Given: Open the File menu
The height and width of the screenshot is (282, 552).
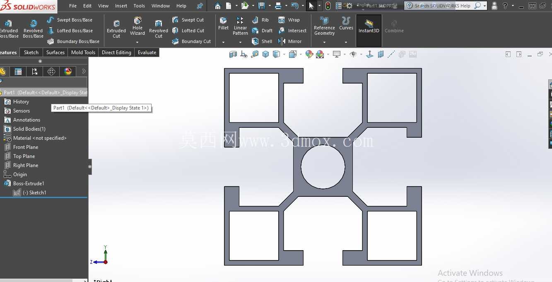Looking at the screenshot, I should tap(73, 6).
